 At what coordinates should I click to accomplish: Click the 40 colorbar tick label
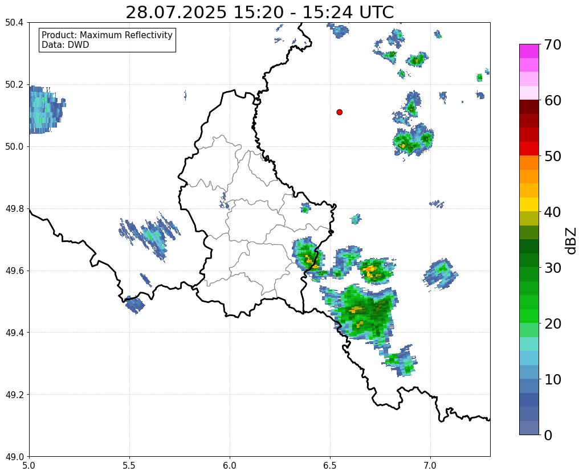(553, 212)
